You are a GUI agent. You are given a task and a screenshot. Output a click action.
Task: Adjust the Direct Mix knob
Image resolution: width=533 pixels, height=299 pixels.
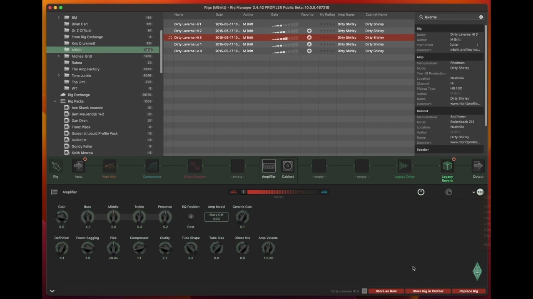click(242, 248)
